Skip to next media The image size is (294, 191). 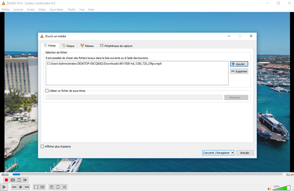pos(27,187)
